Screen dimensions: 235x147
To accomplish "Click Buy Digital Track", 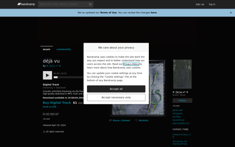I will click(57, 103).
